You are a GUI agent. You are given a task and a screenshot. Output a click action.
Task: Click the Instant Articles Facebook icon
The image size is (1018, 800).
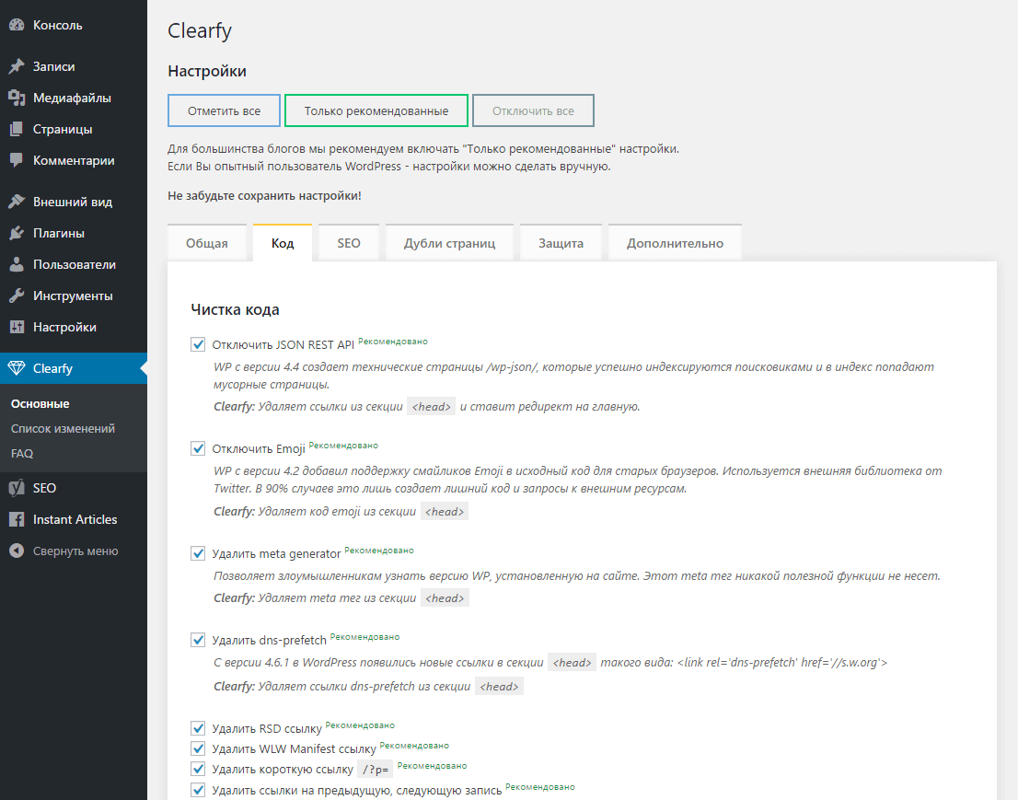(17, 520)
